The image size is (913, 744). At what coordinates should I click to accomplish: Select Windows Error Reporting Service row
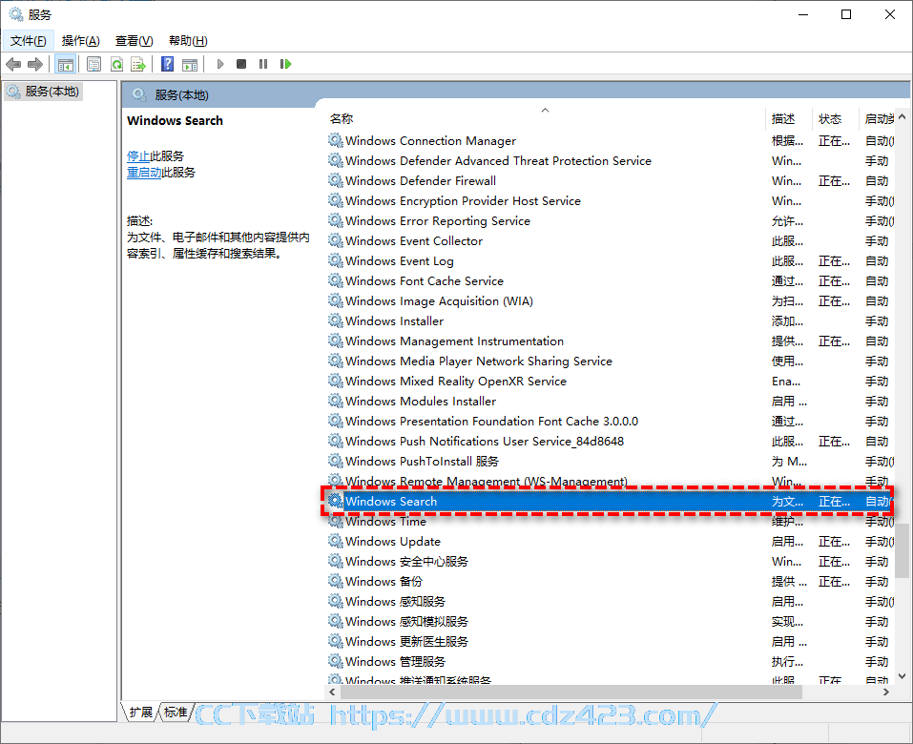coord(610,220)
